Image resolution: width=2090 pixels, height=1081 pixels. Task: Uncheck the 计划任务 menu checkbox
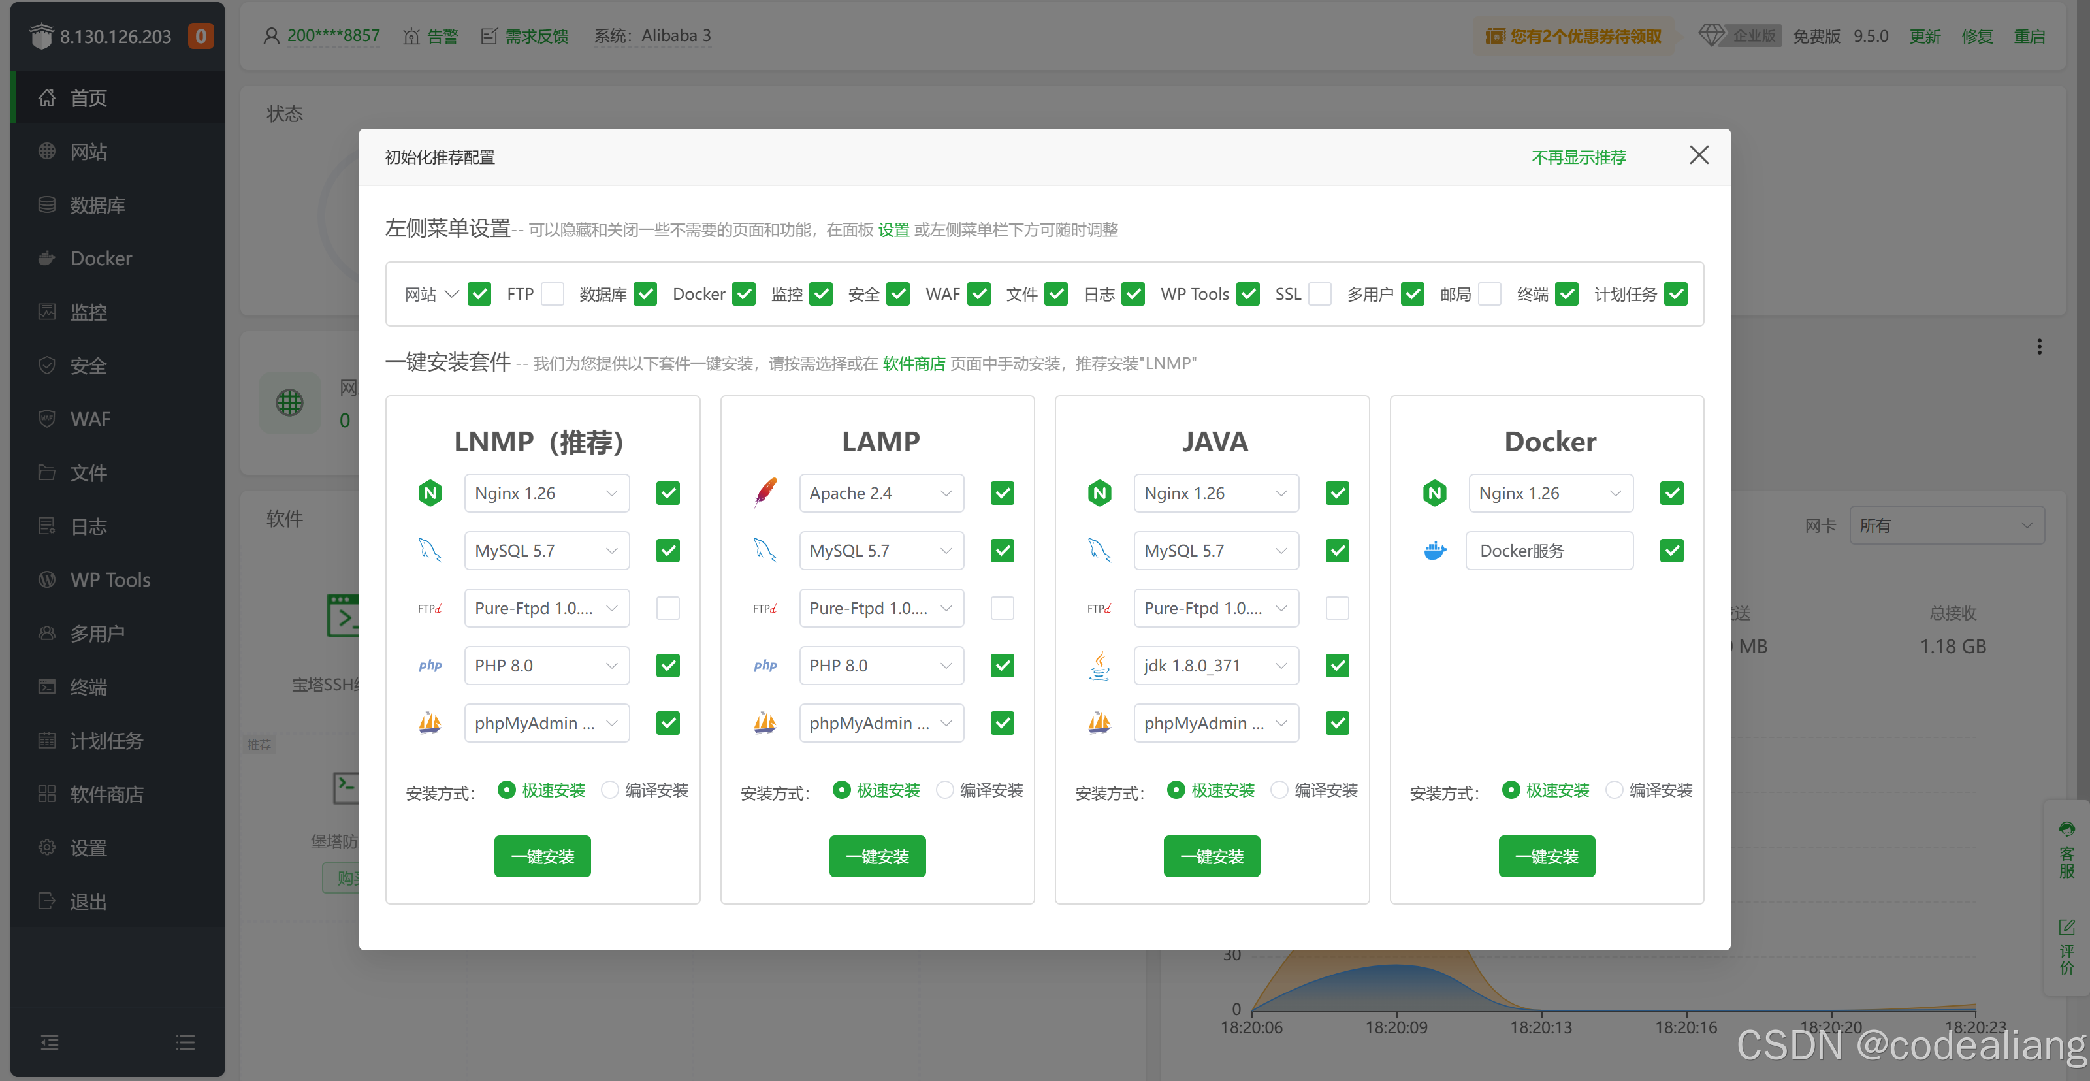click(x=1676, y=294)
